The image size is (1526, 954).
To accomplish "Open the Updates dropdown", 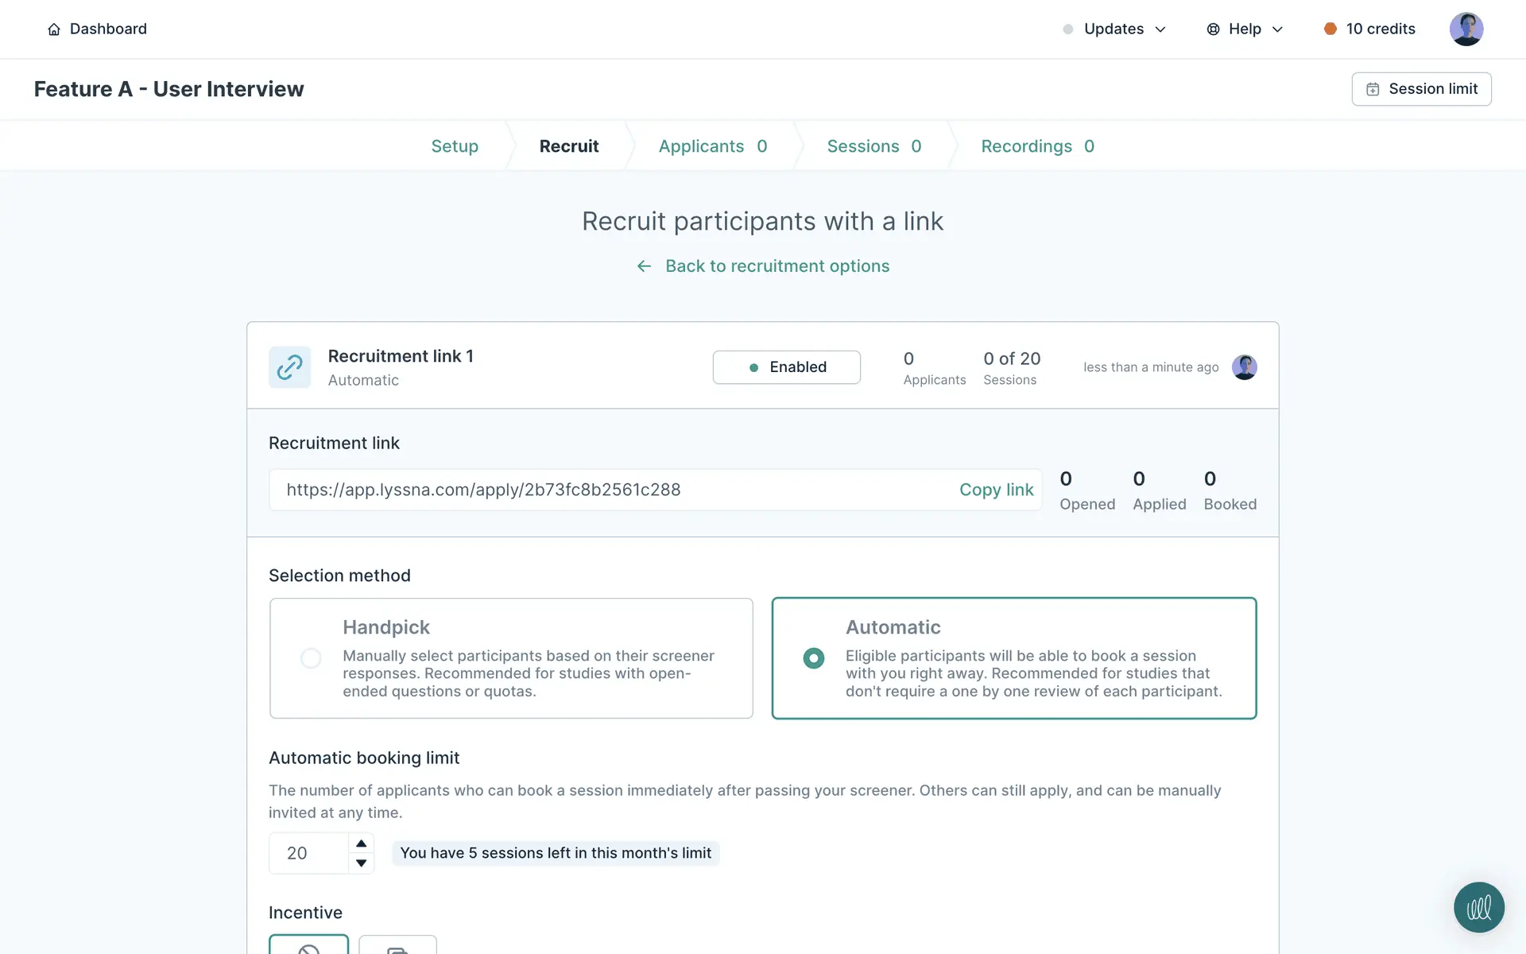I will (x=1114, y=29).
